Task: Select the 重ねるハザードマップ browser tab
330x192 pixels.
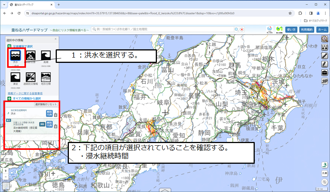Action: point(31,5)
